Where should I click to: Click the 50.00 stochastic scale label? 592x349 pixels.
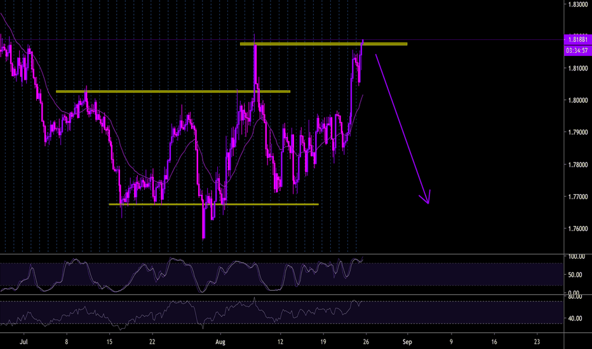[x=575, y=275]
